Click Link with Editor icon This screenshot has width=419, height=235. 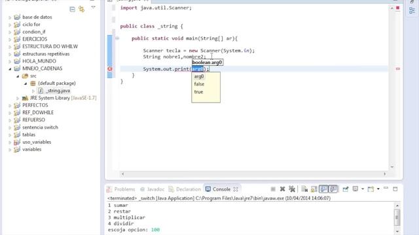(81, 9)
